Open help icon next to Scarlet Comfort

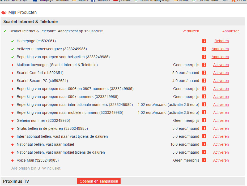click(x=204, y=73)
